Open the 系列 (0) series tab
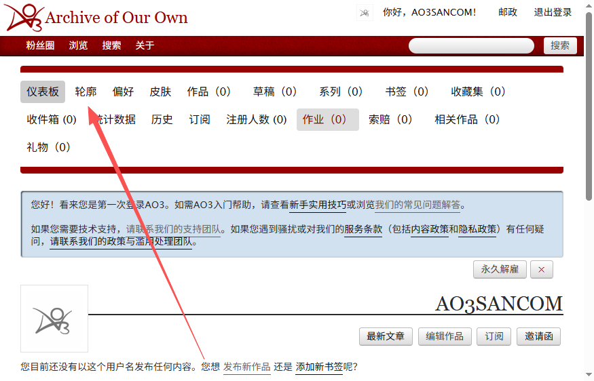The image size is (594, 381). [341, 92]
